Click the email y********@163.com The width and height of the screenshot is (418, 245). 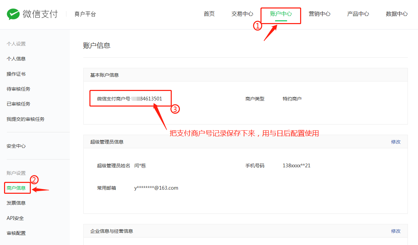pyautogui.click(x=156, y=188)
